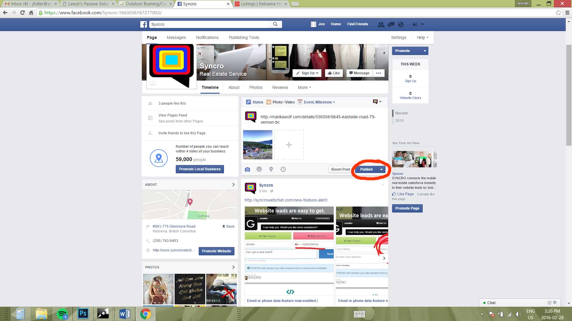Image resolution: width=572 pixels, height=321 pixels.
Task: Click Message button on cover
Action: point(359,73)
